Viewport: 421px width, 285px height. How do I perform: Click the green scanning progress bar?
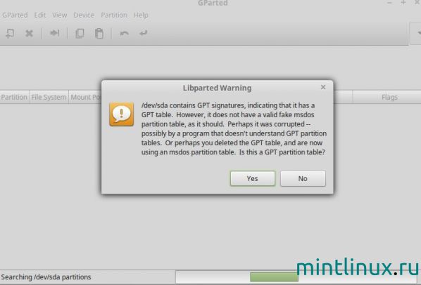point(274,277)
